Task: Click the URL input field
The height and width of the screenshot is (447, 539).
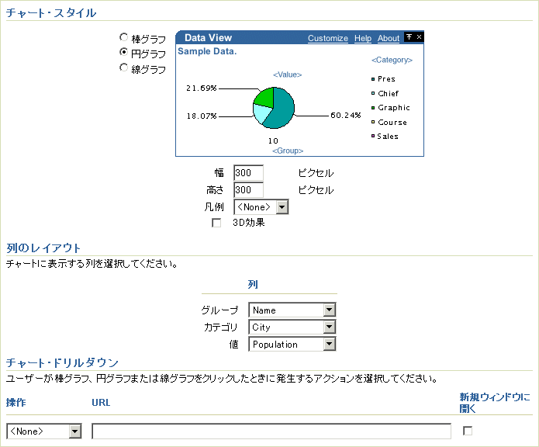Action: point(271,431)
